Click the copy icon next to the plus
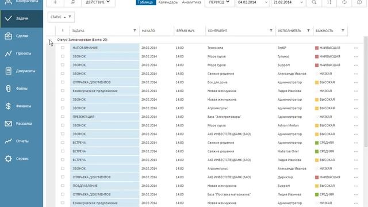The image size is (368, 207). tap(72, 2)
